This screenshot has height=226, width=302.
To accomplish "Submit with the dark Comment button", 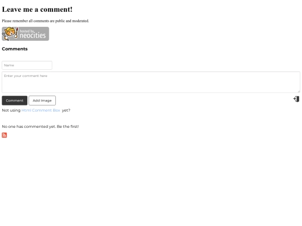I will click(15, 100).
